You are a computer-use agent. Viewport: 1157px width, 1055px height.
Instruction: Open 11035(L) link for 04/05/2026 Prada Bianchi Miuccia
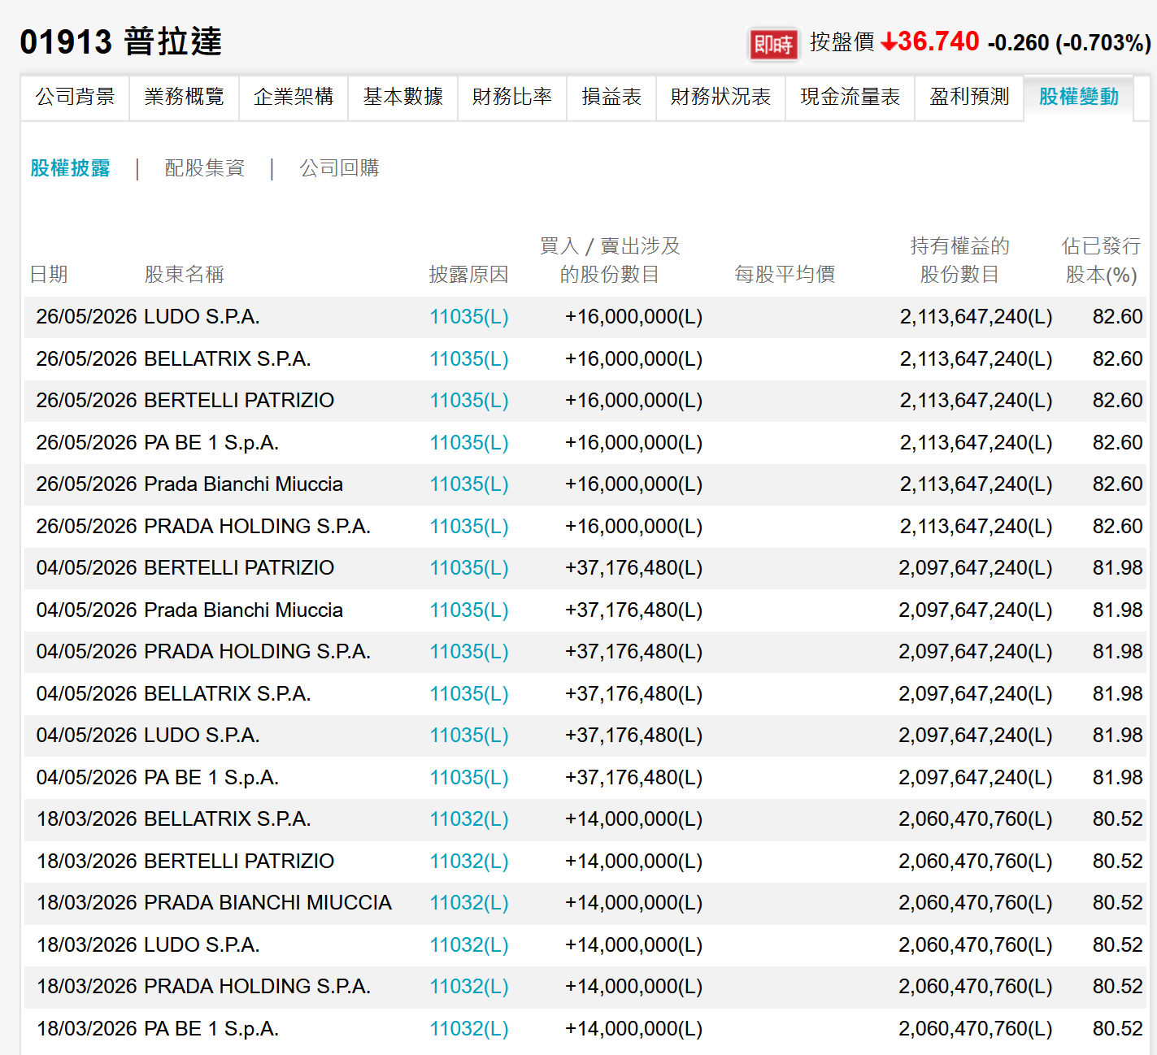coord(469,610)
